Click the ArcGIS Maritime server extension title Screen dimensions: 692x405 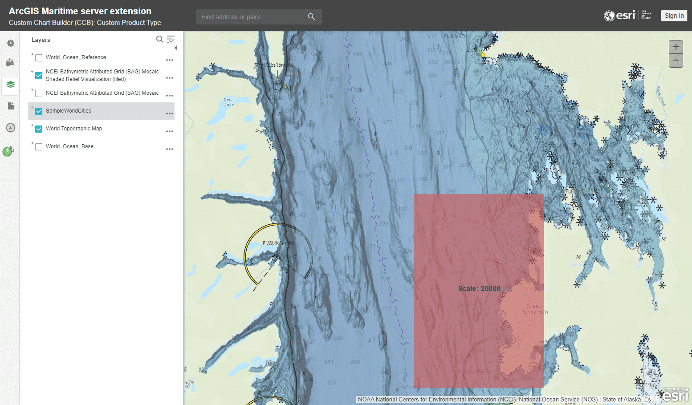tap(80, 11)
